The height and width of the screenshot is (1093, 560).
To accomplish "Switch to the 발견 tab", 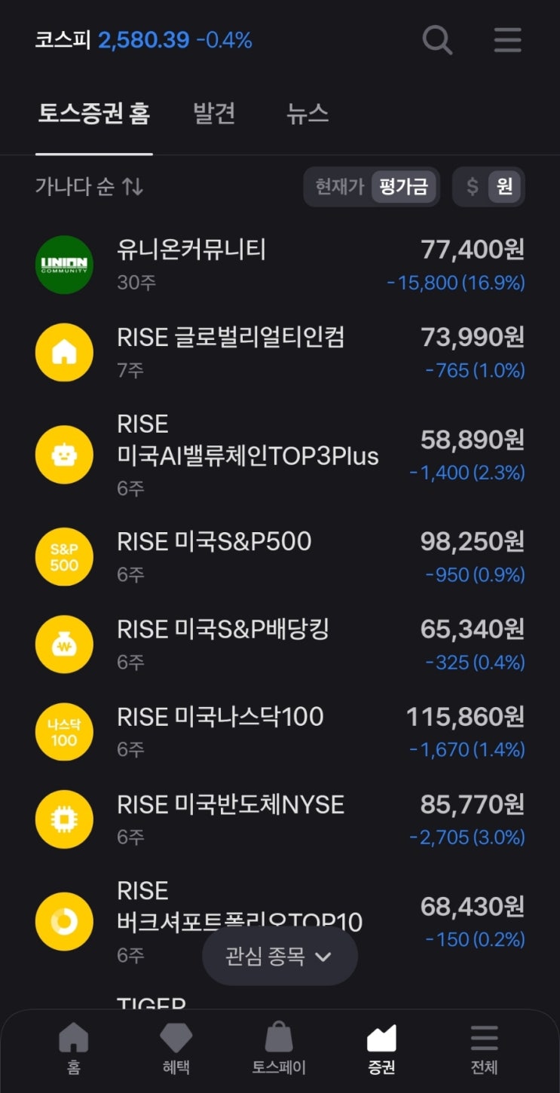I will click(214, 114).
